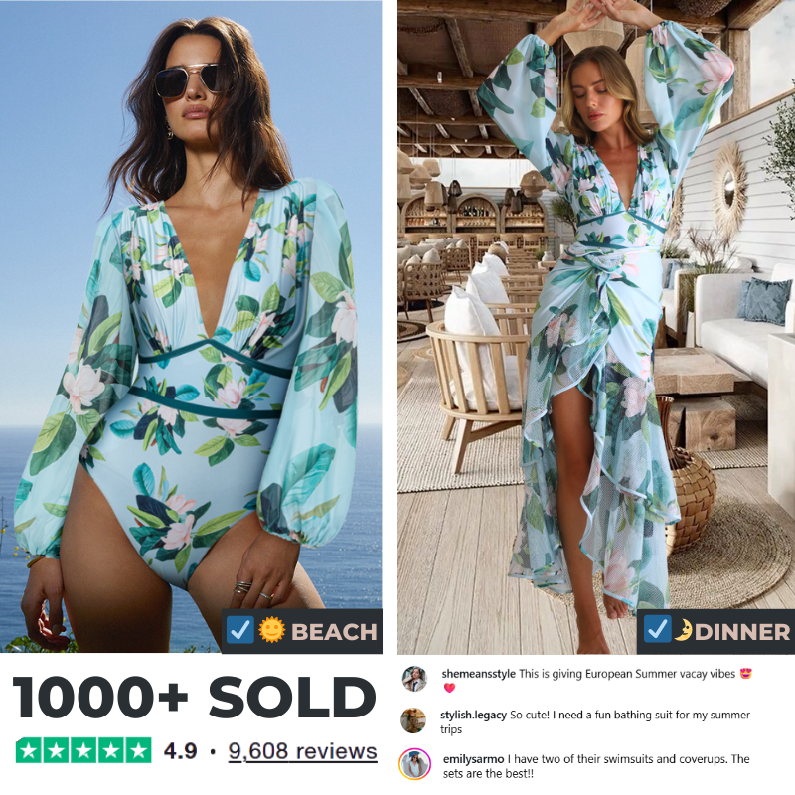Click the red heart emoji in comment

(449, 688)
